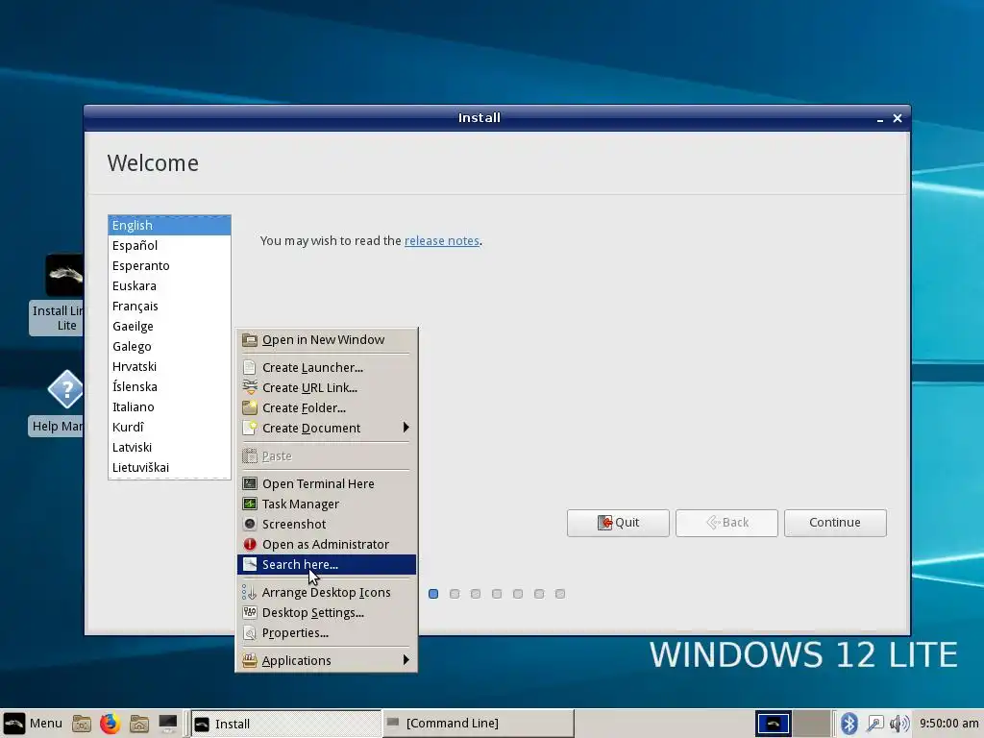Viewport: 984px width, 738px height.
Task: Click the Create Document icon
Action: [x=250, y=428]
